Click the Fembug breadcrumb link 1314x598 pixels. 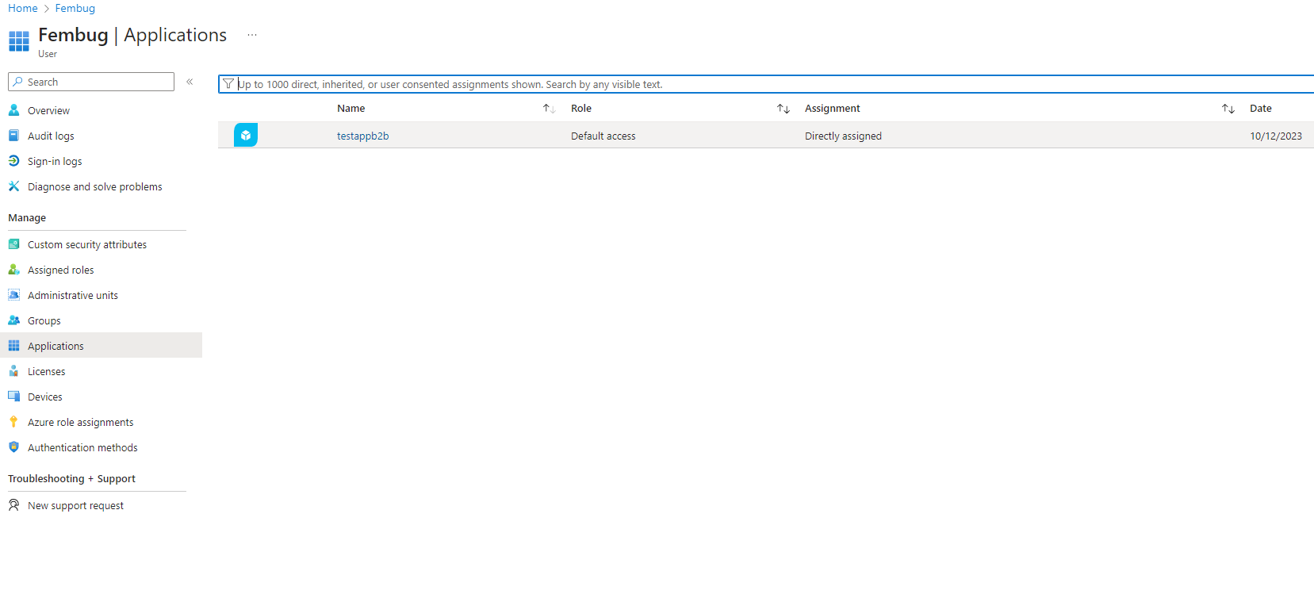coord(75,8)
